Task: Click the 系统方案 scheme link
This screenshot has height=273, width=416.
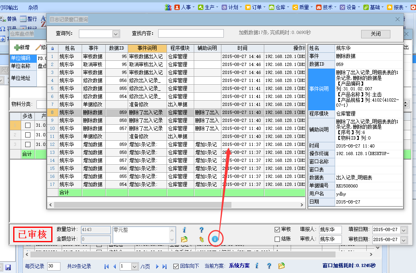Action: 239,266
